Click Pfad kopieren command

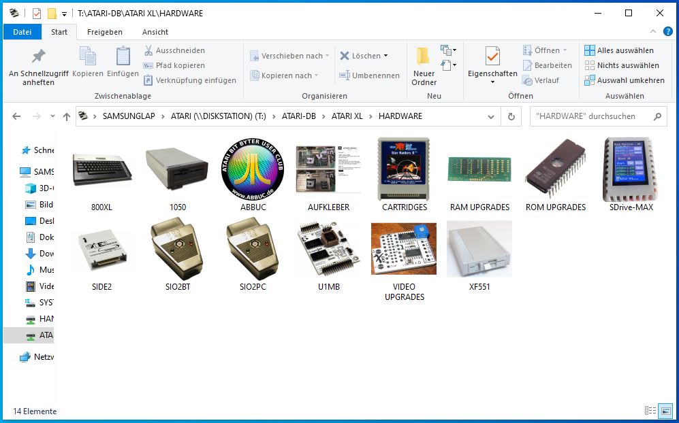coord(174,65)
